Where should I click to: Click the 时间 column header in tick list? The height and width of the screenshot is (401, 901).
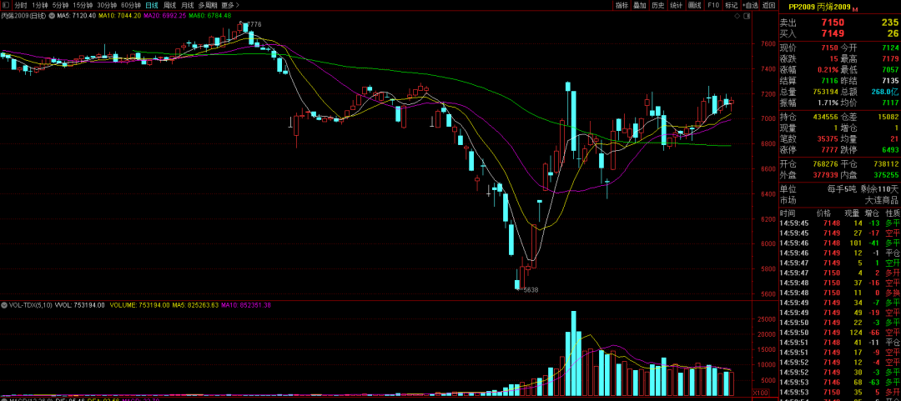(x=788, y=213)
